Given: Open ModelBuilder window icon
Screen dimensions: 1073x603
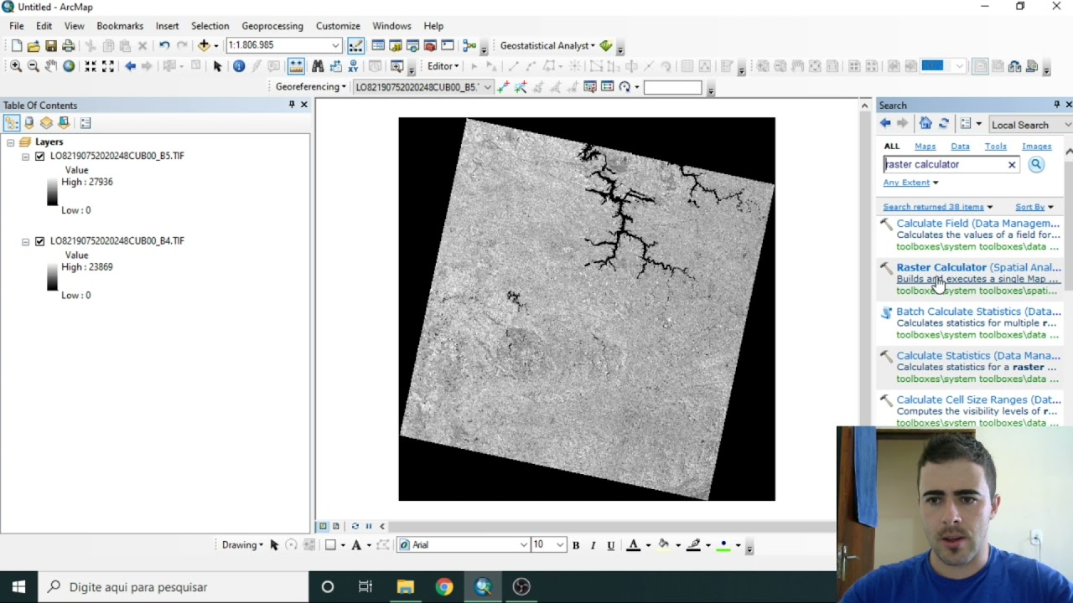Looking at the screenshot, I should [x=469, y=45].
